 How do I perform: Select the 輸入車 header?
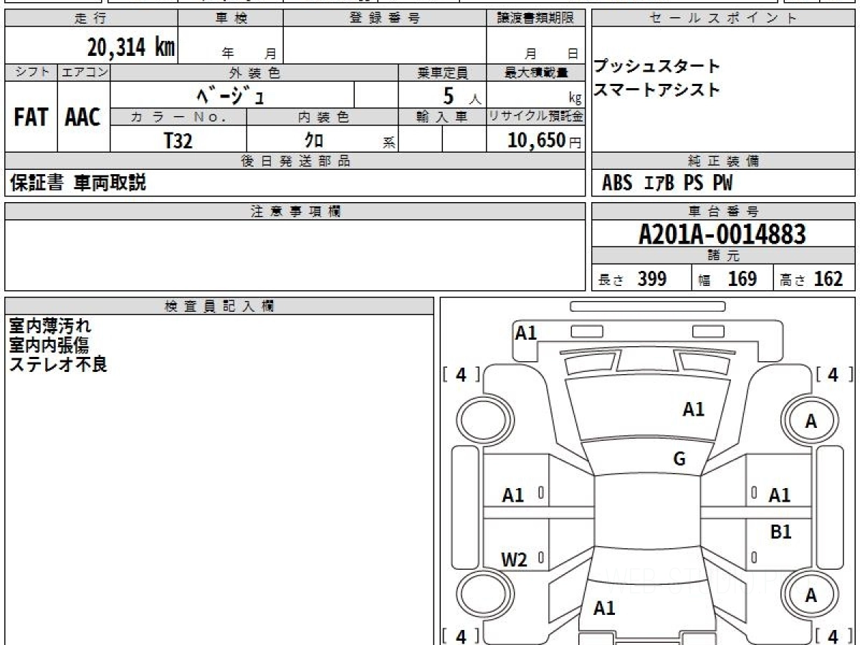coord(442,118)
